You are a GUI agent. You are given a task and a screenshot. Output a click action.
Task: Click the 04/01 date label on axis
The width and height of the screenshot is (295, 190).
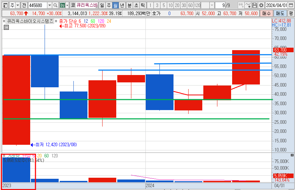280,186
